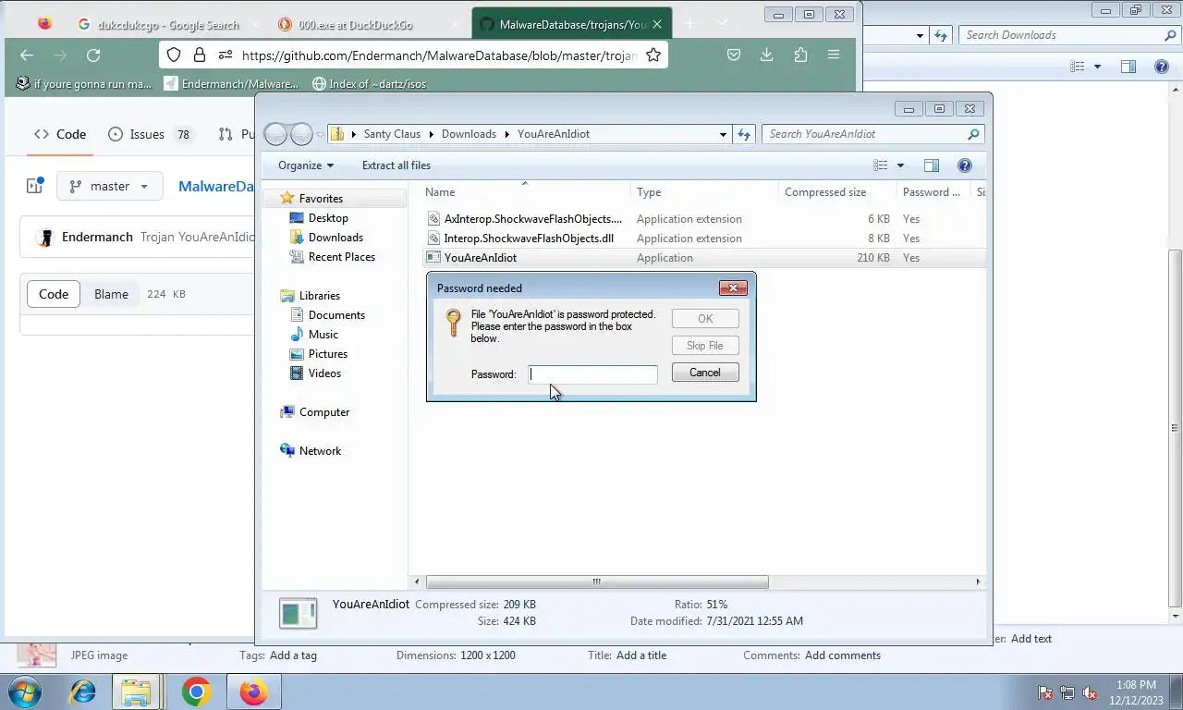The image size is (1183, 710).
Task: Refresh the YouAreAnIdiot folder view
Action: (x=744, y=134)
